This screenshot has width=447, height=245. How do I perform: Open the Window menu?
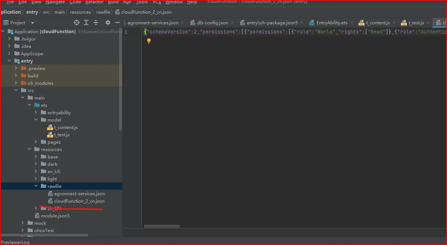click(174, 2)
